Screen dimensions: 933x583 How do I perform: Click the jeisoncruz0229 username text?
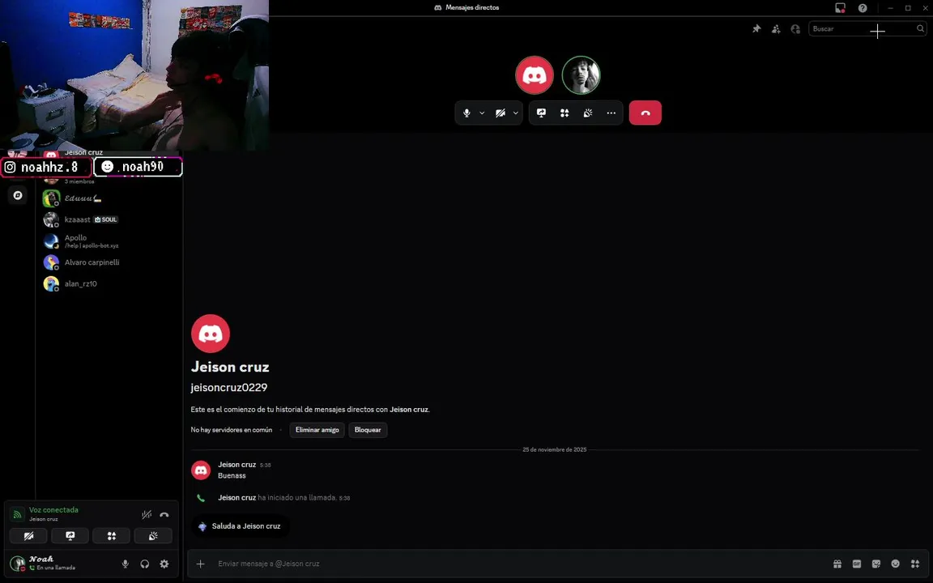[228, 387]
